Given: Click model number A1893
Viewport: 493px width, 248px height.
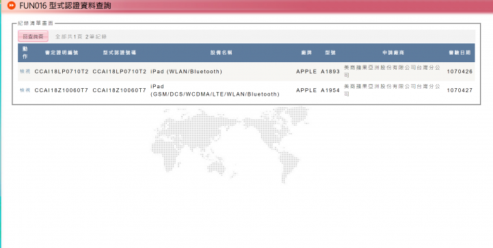Looking at the screenshot, I should [x=330, y=71].
